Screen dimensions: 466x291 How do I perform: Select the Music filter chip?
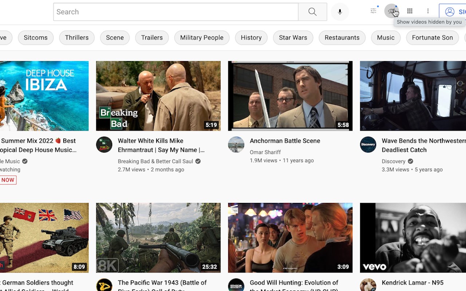click(386, 37)
